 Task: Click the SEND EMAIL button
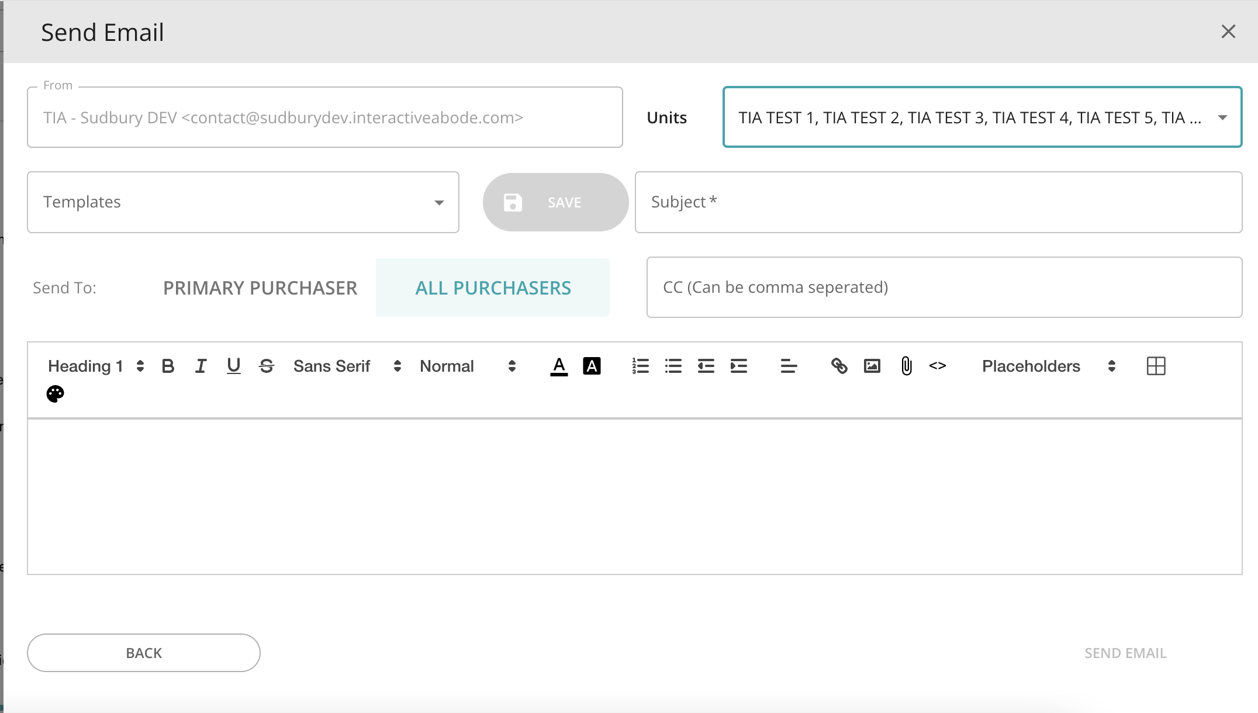[1125, 653]
